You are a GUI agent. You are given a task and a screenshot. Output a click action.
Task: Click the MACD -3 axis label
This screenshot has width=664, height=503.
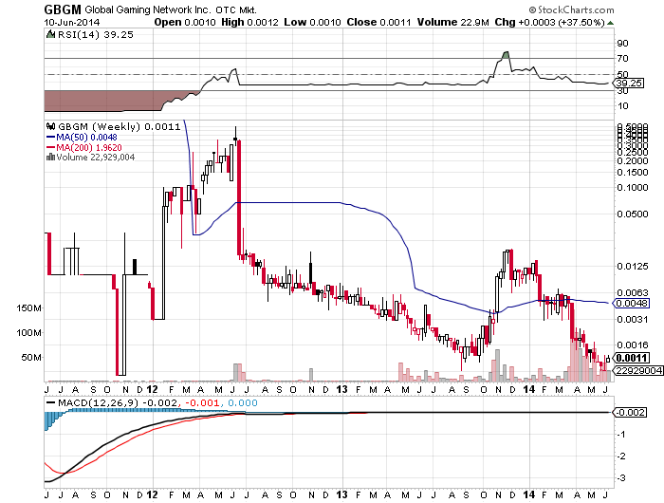click(x=623, y=478)
